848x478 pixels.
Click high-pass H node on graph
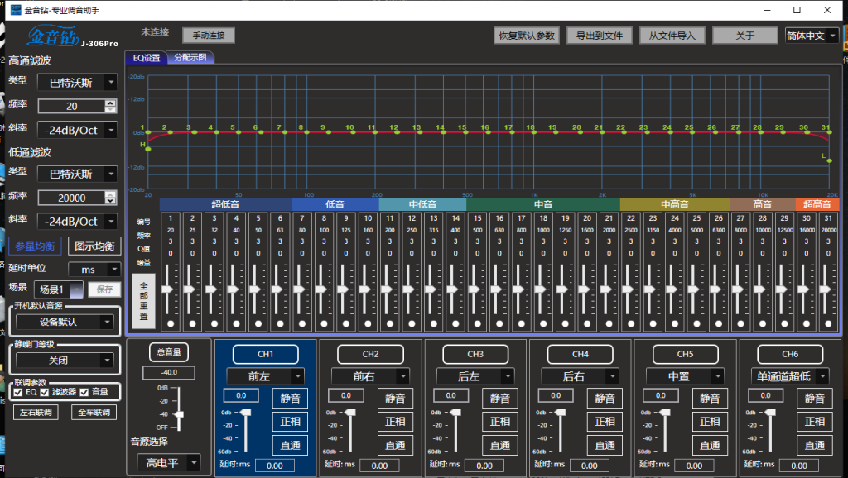pos(148,150)
